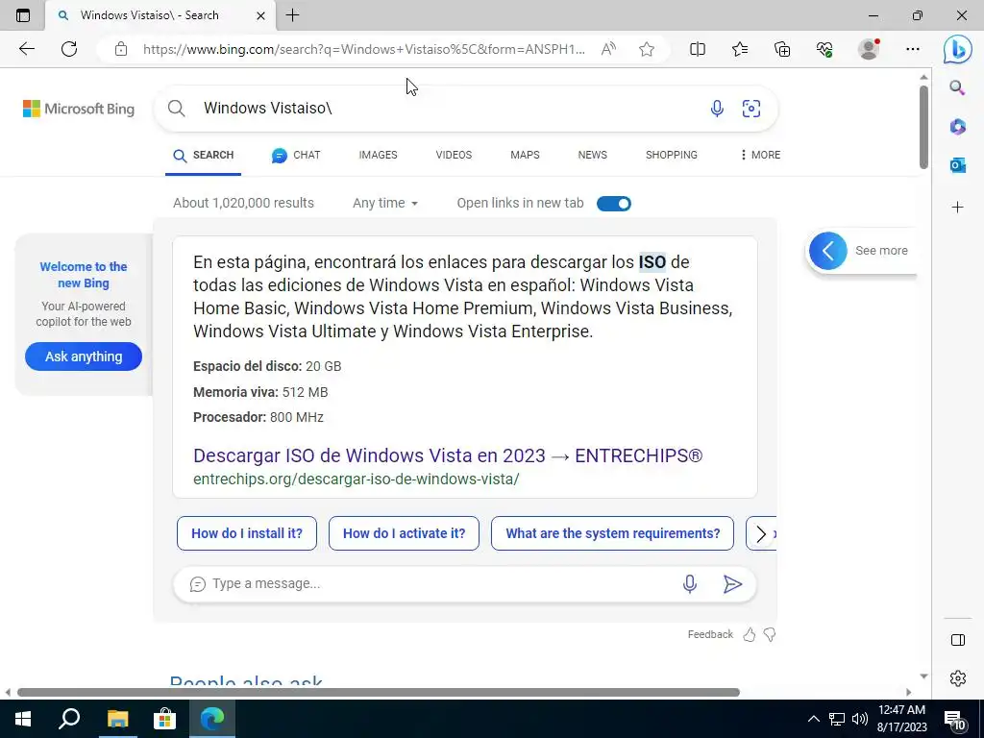
Task: Click the vertical scrollbar thumb
Action: click(923, 127)
